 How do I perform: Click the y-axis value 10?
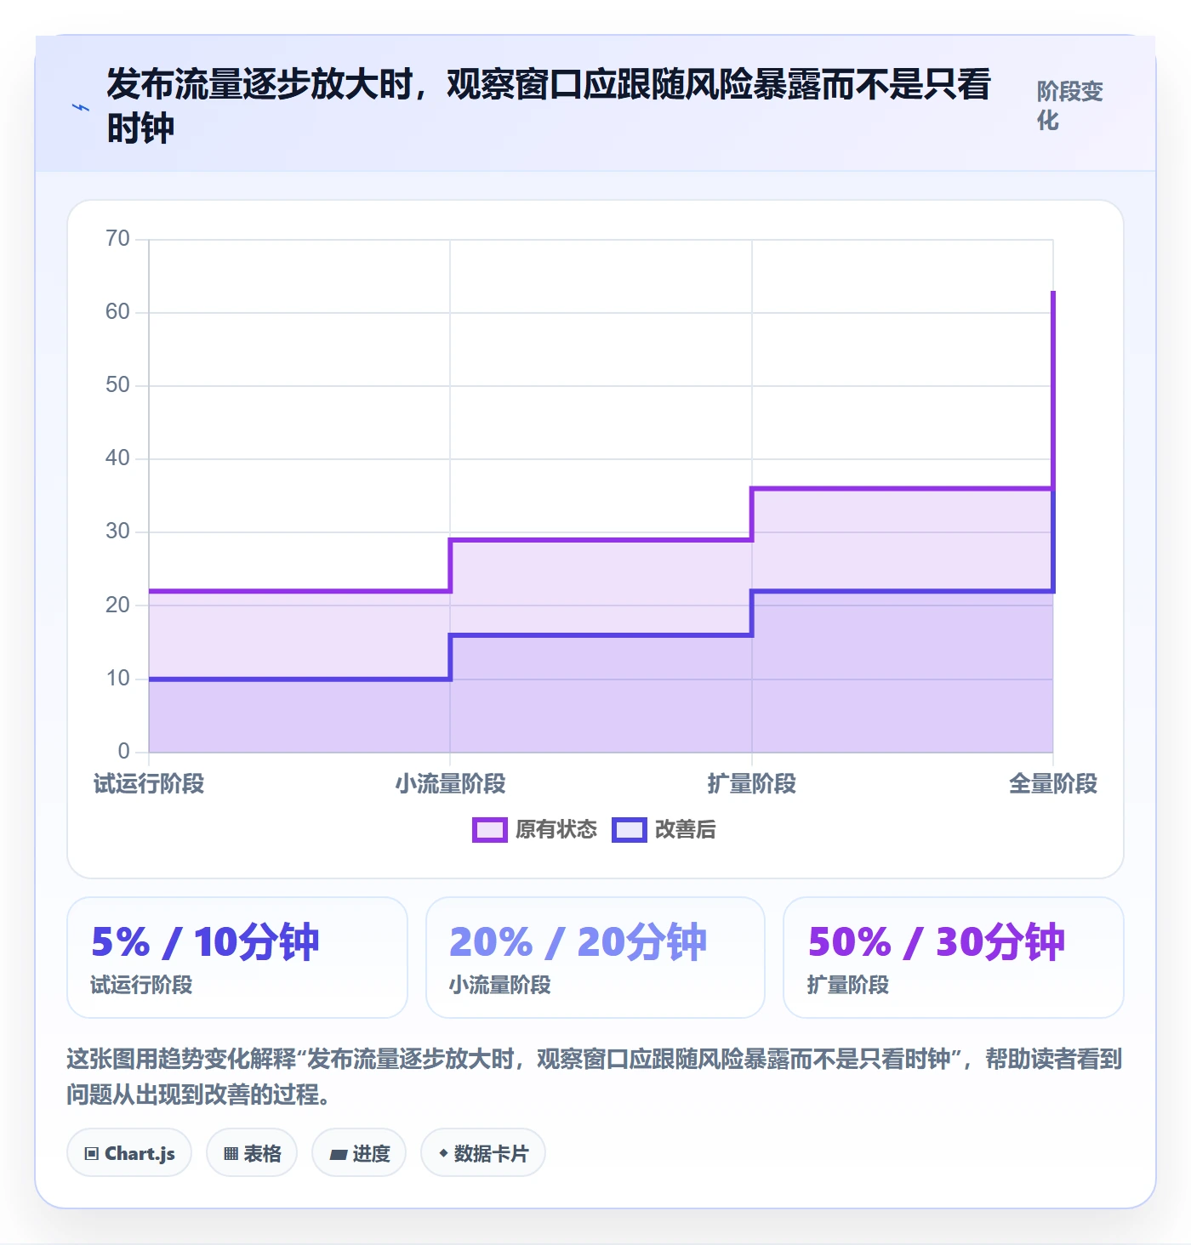click(x=117, y=679)
